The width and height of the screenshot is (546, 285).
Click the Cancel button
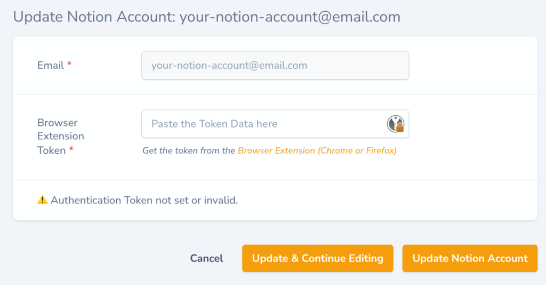pyautogui.click(x=206, y=258)
